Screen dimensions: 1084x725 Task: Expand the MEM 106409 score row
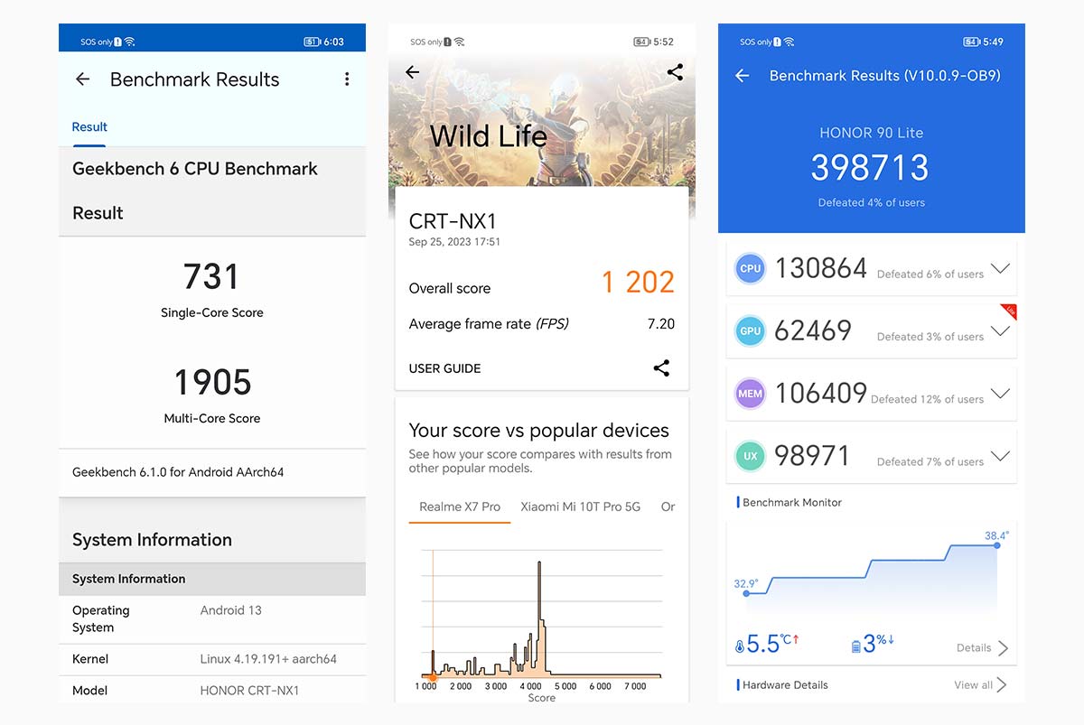(x=1000, y=394)
